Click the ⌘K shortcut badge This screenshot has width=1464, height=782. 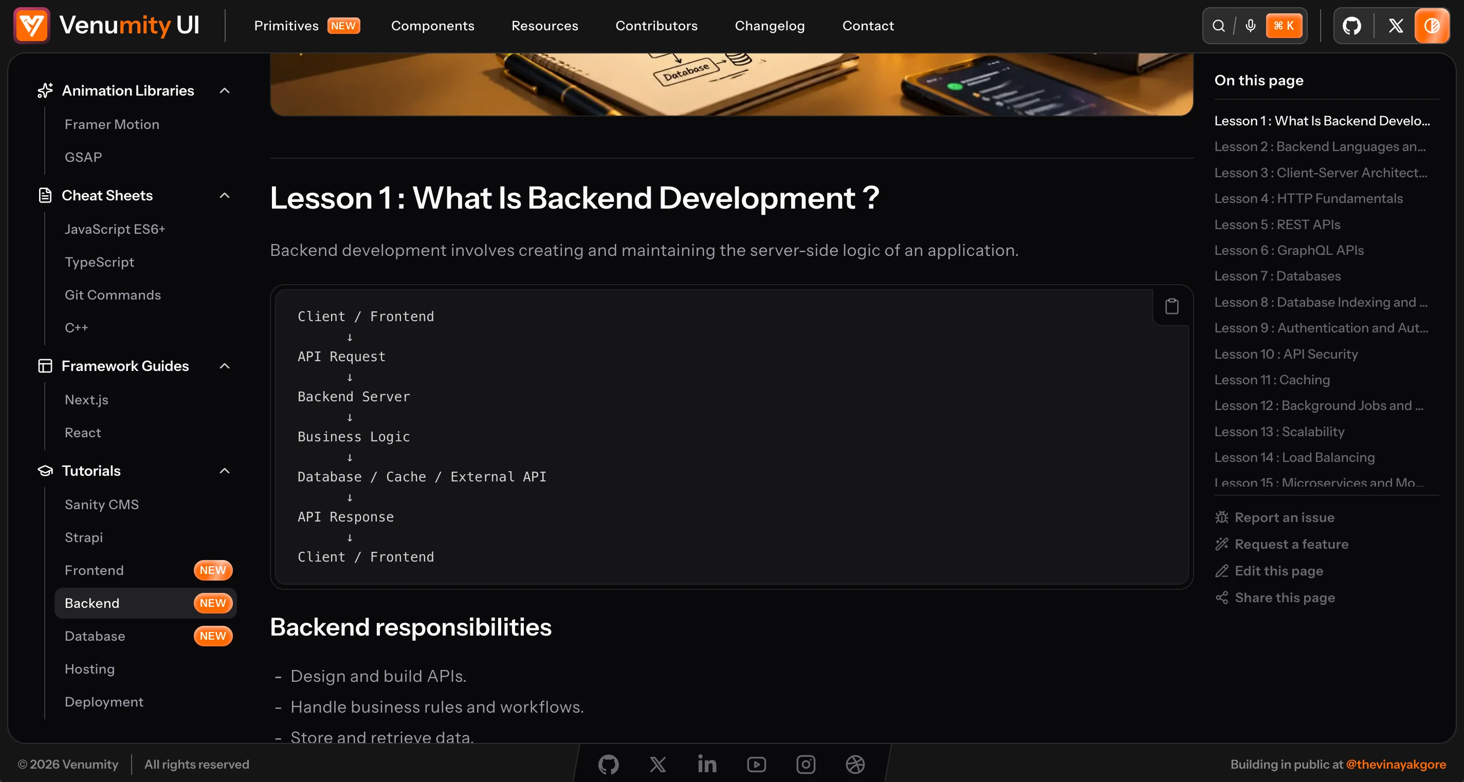click(1284, 26)
